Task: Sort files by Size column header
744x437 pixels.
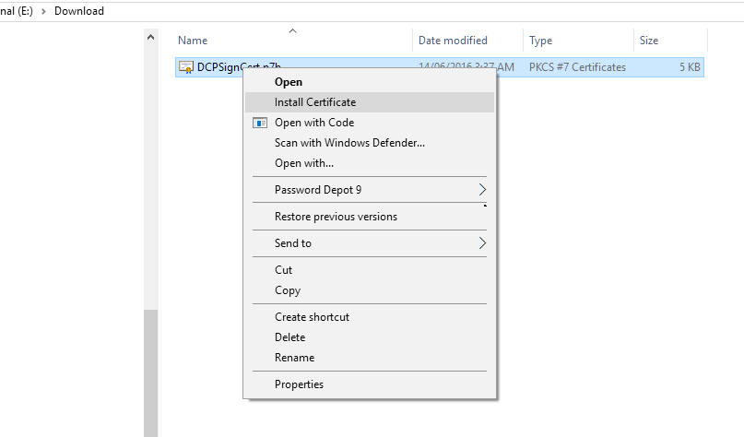Action: coord(648,41)
